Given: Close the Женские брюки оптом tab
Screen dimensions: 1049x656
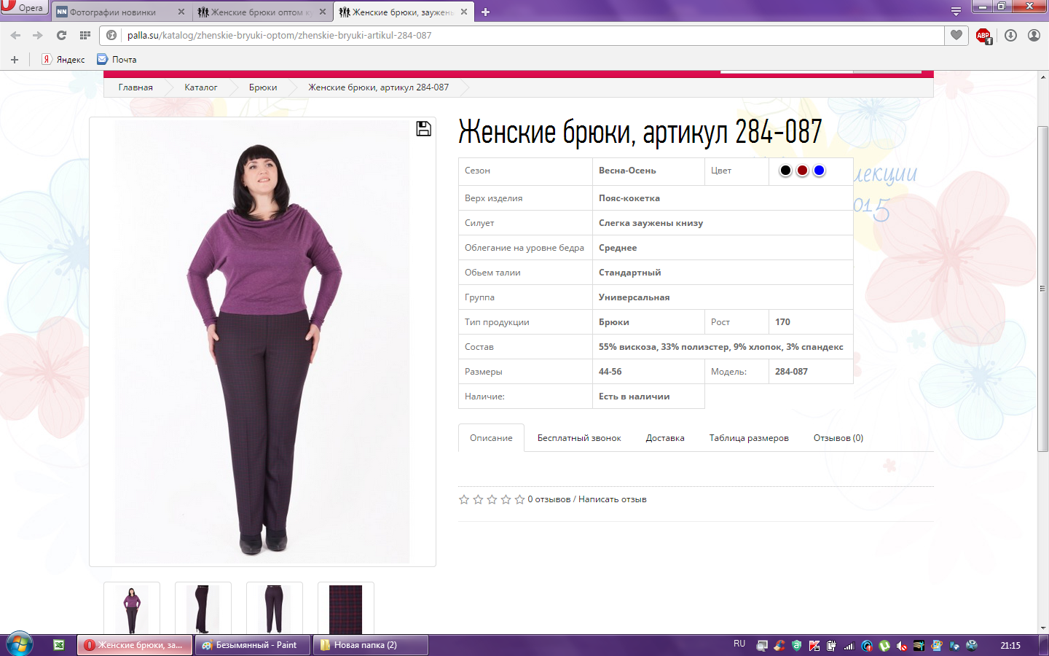Looking at the screenshot, I should [x=323, y=12].
